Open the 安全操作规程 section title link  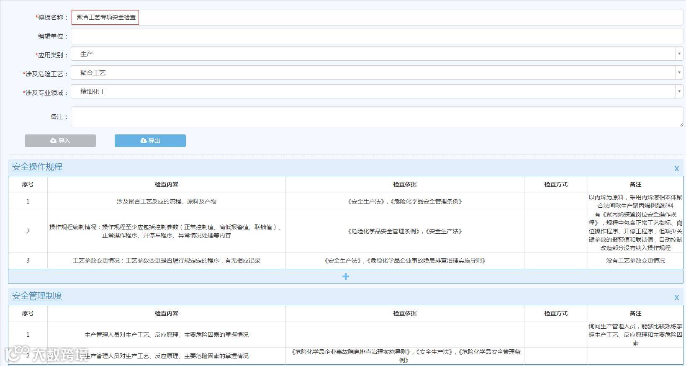37,167
